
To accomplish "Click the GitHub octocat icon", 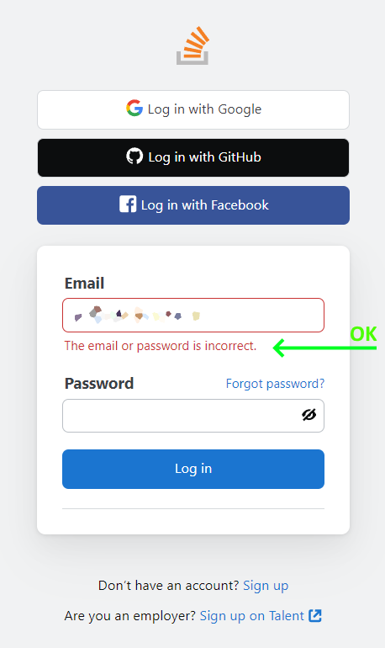I will pyautogui.click(x=134, y=157).
